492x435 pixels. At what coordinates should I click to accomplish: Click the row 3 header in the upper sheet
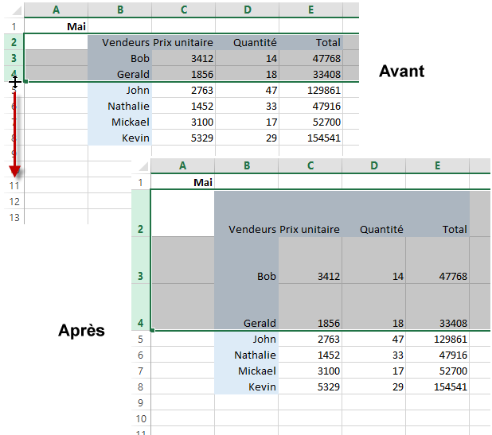[14, 58]
